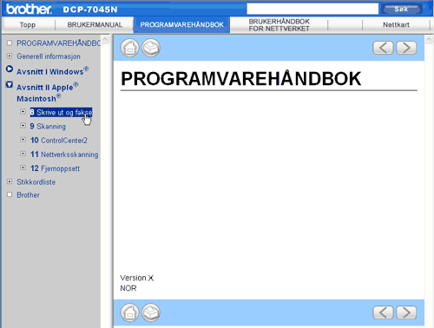Open the Nettkart tab
The width and height of the screenshot is (434, 328).
396,25
